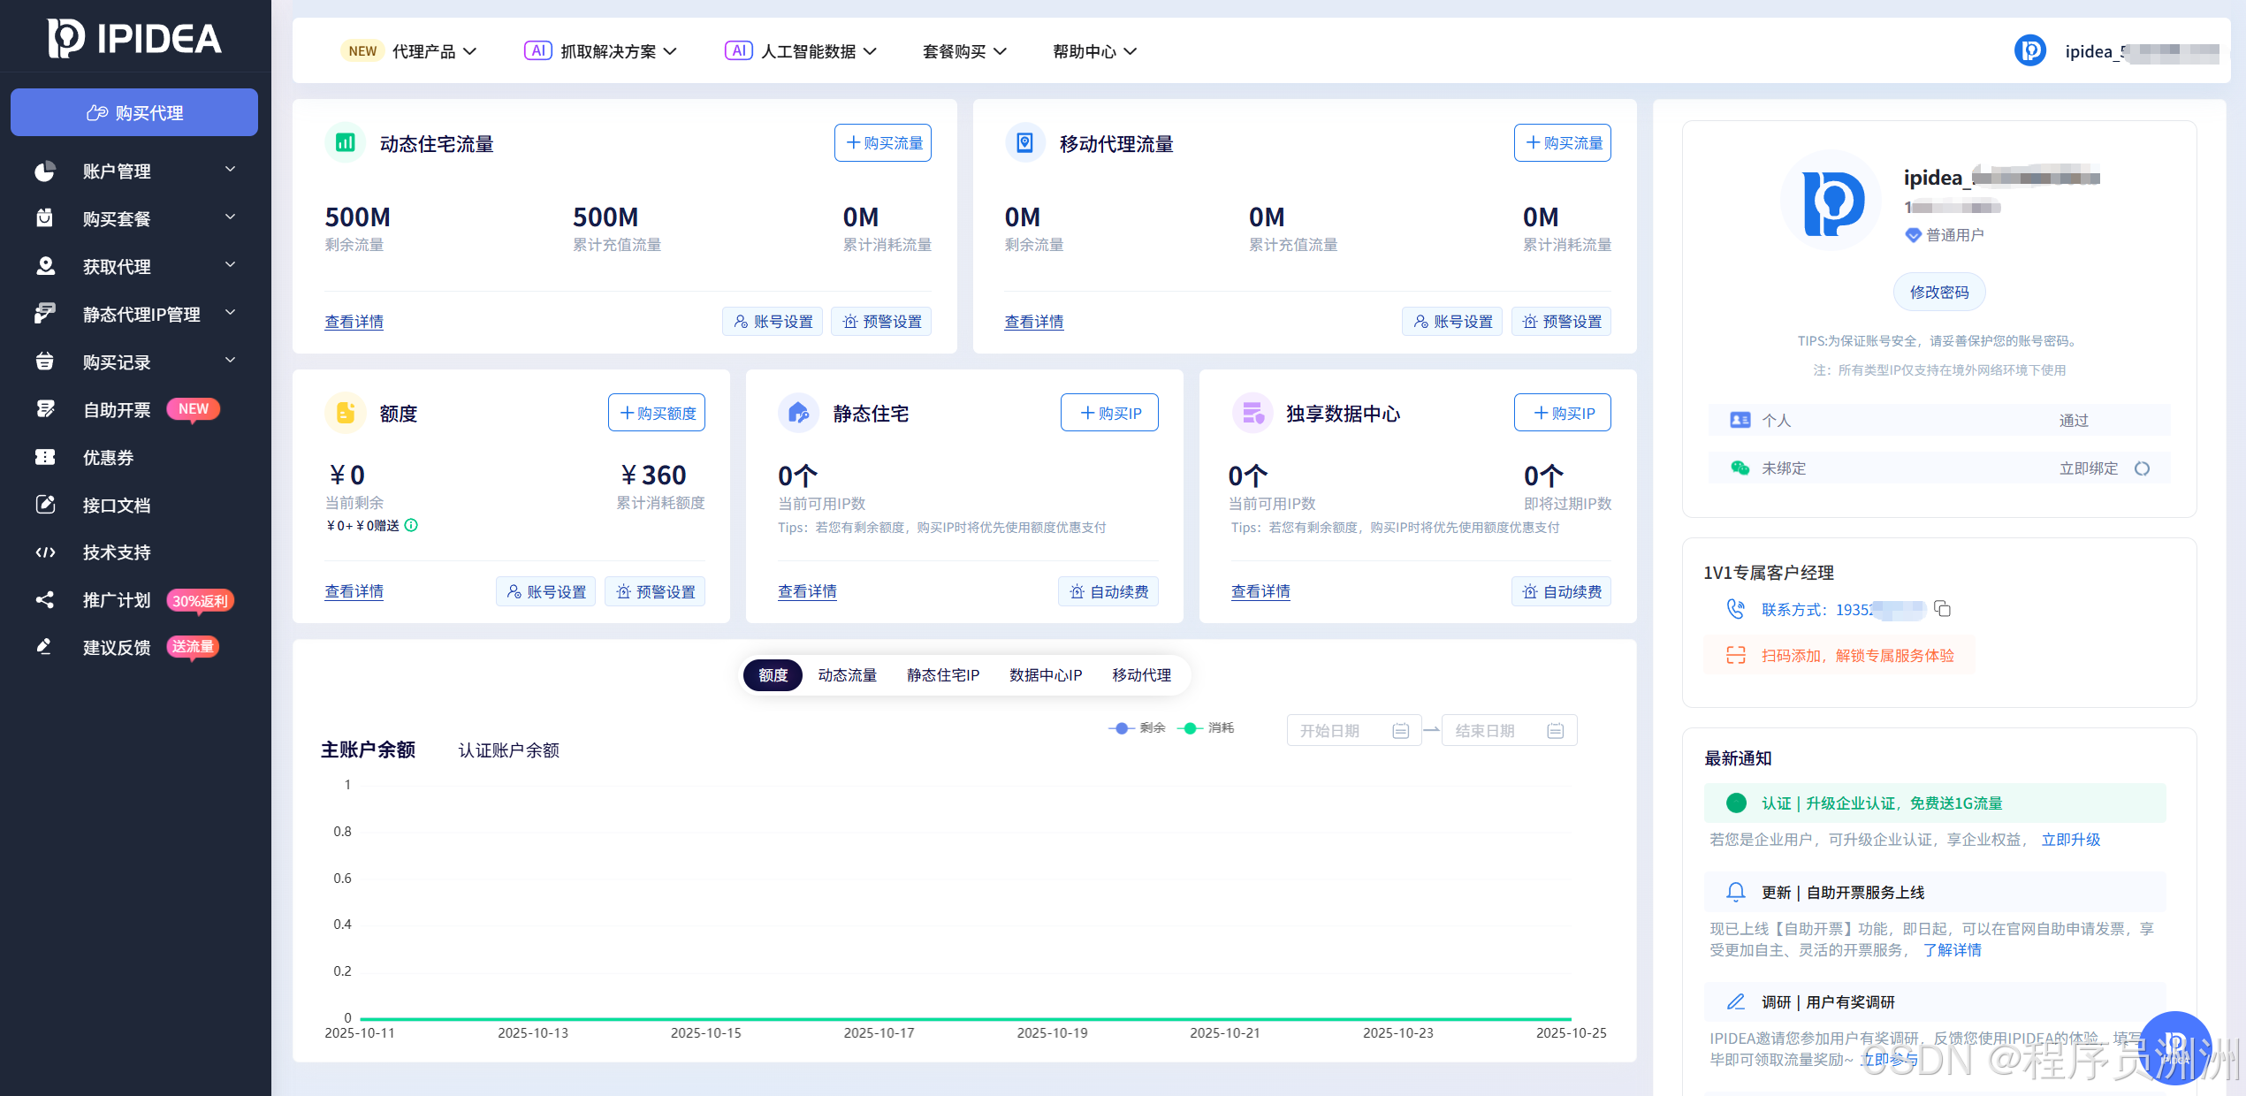2246x1096 pixels.
Task: Click the 自助开票 sidebar icon
Action: tap(45, 408)
